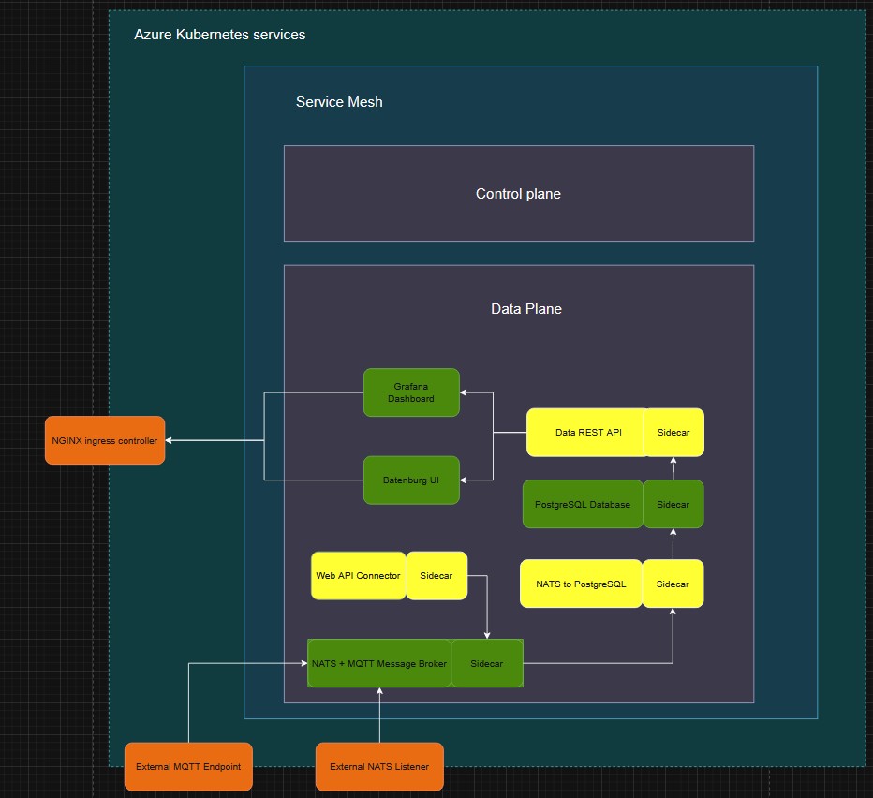Click the Grafana Dashboard node
The image size is (873, 798).
411,392
